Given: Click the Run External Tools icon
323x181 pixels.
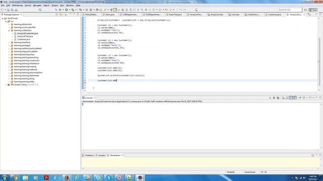Looking at the screenshot, I should 73,10.
